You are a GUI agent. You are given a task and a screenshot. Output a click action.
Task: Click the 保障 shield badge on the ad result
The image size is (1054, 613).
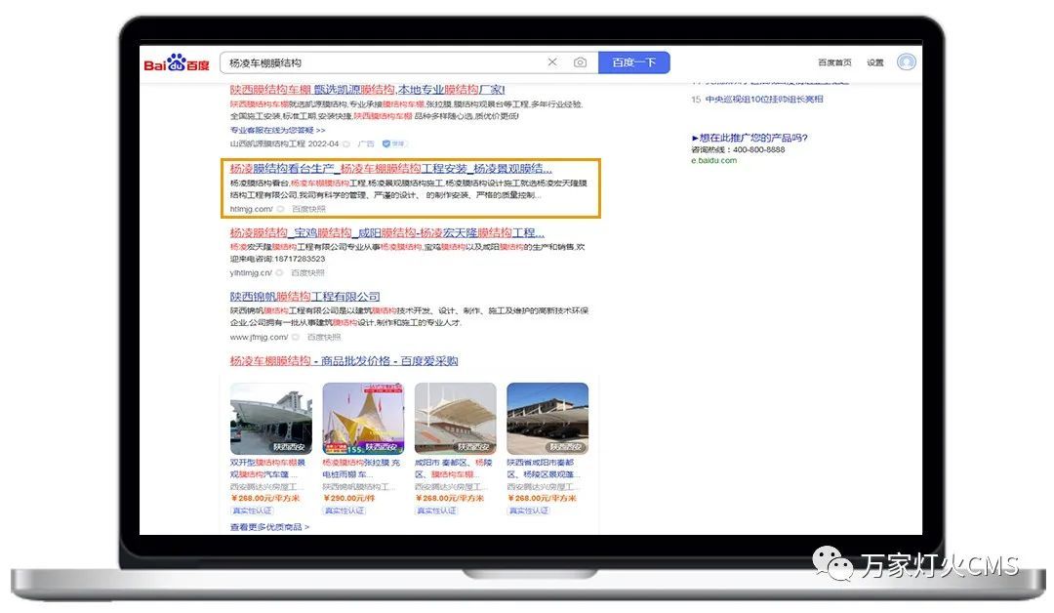tap(393, 143)
